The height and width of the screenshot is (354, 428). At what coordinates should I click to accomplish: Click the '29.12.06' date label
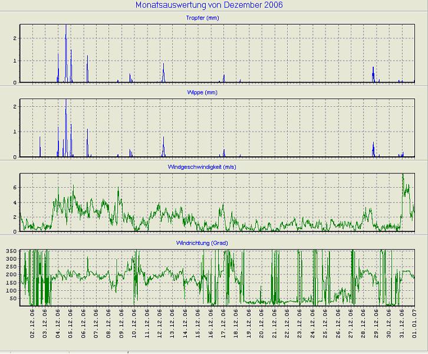click(x=377, y=326)
